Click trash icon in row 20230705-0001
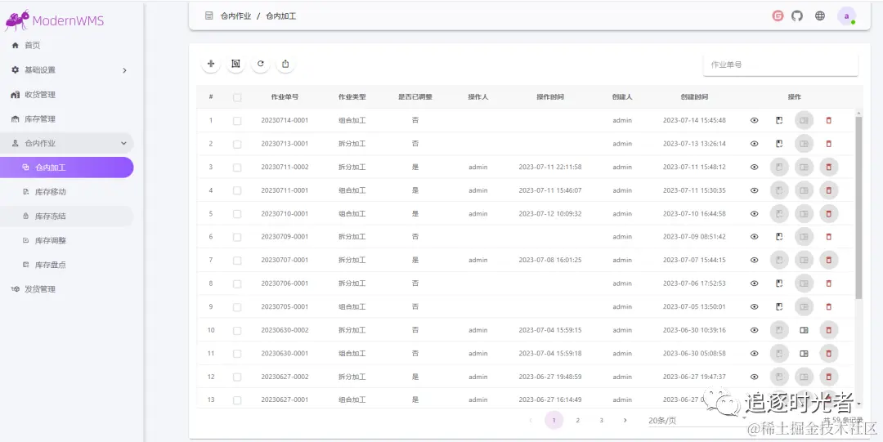This screenshot has height=442, width=883. coord(828,307)
